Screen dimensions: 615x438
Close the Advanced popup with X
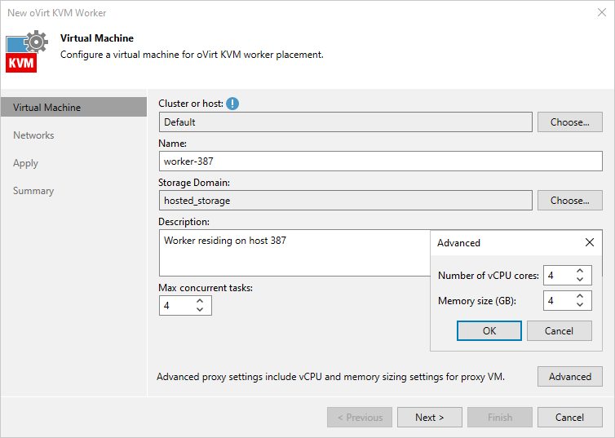click(x=590, y=242)
